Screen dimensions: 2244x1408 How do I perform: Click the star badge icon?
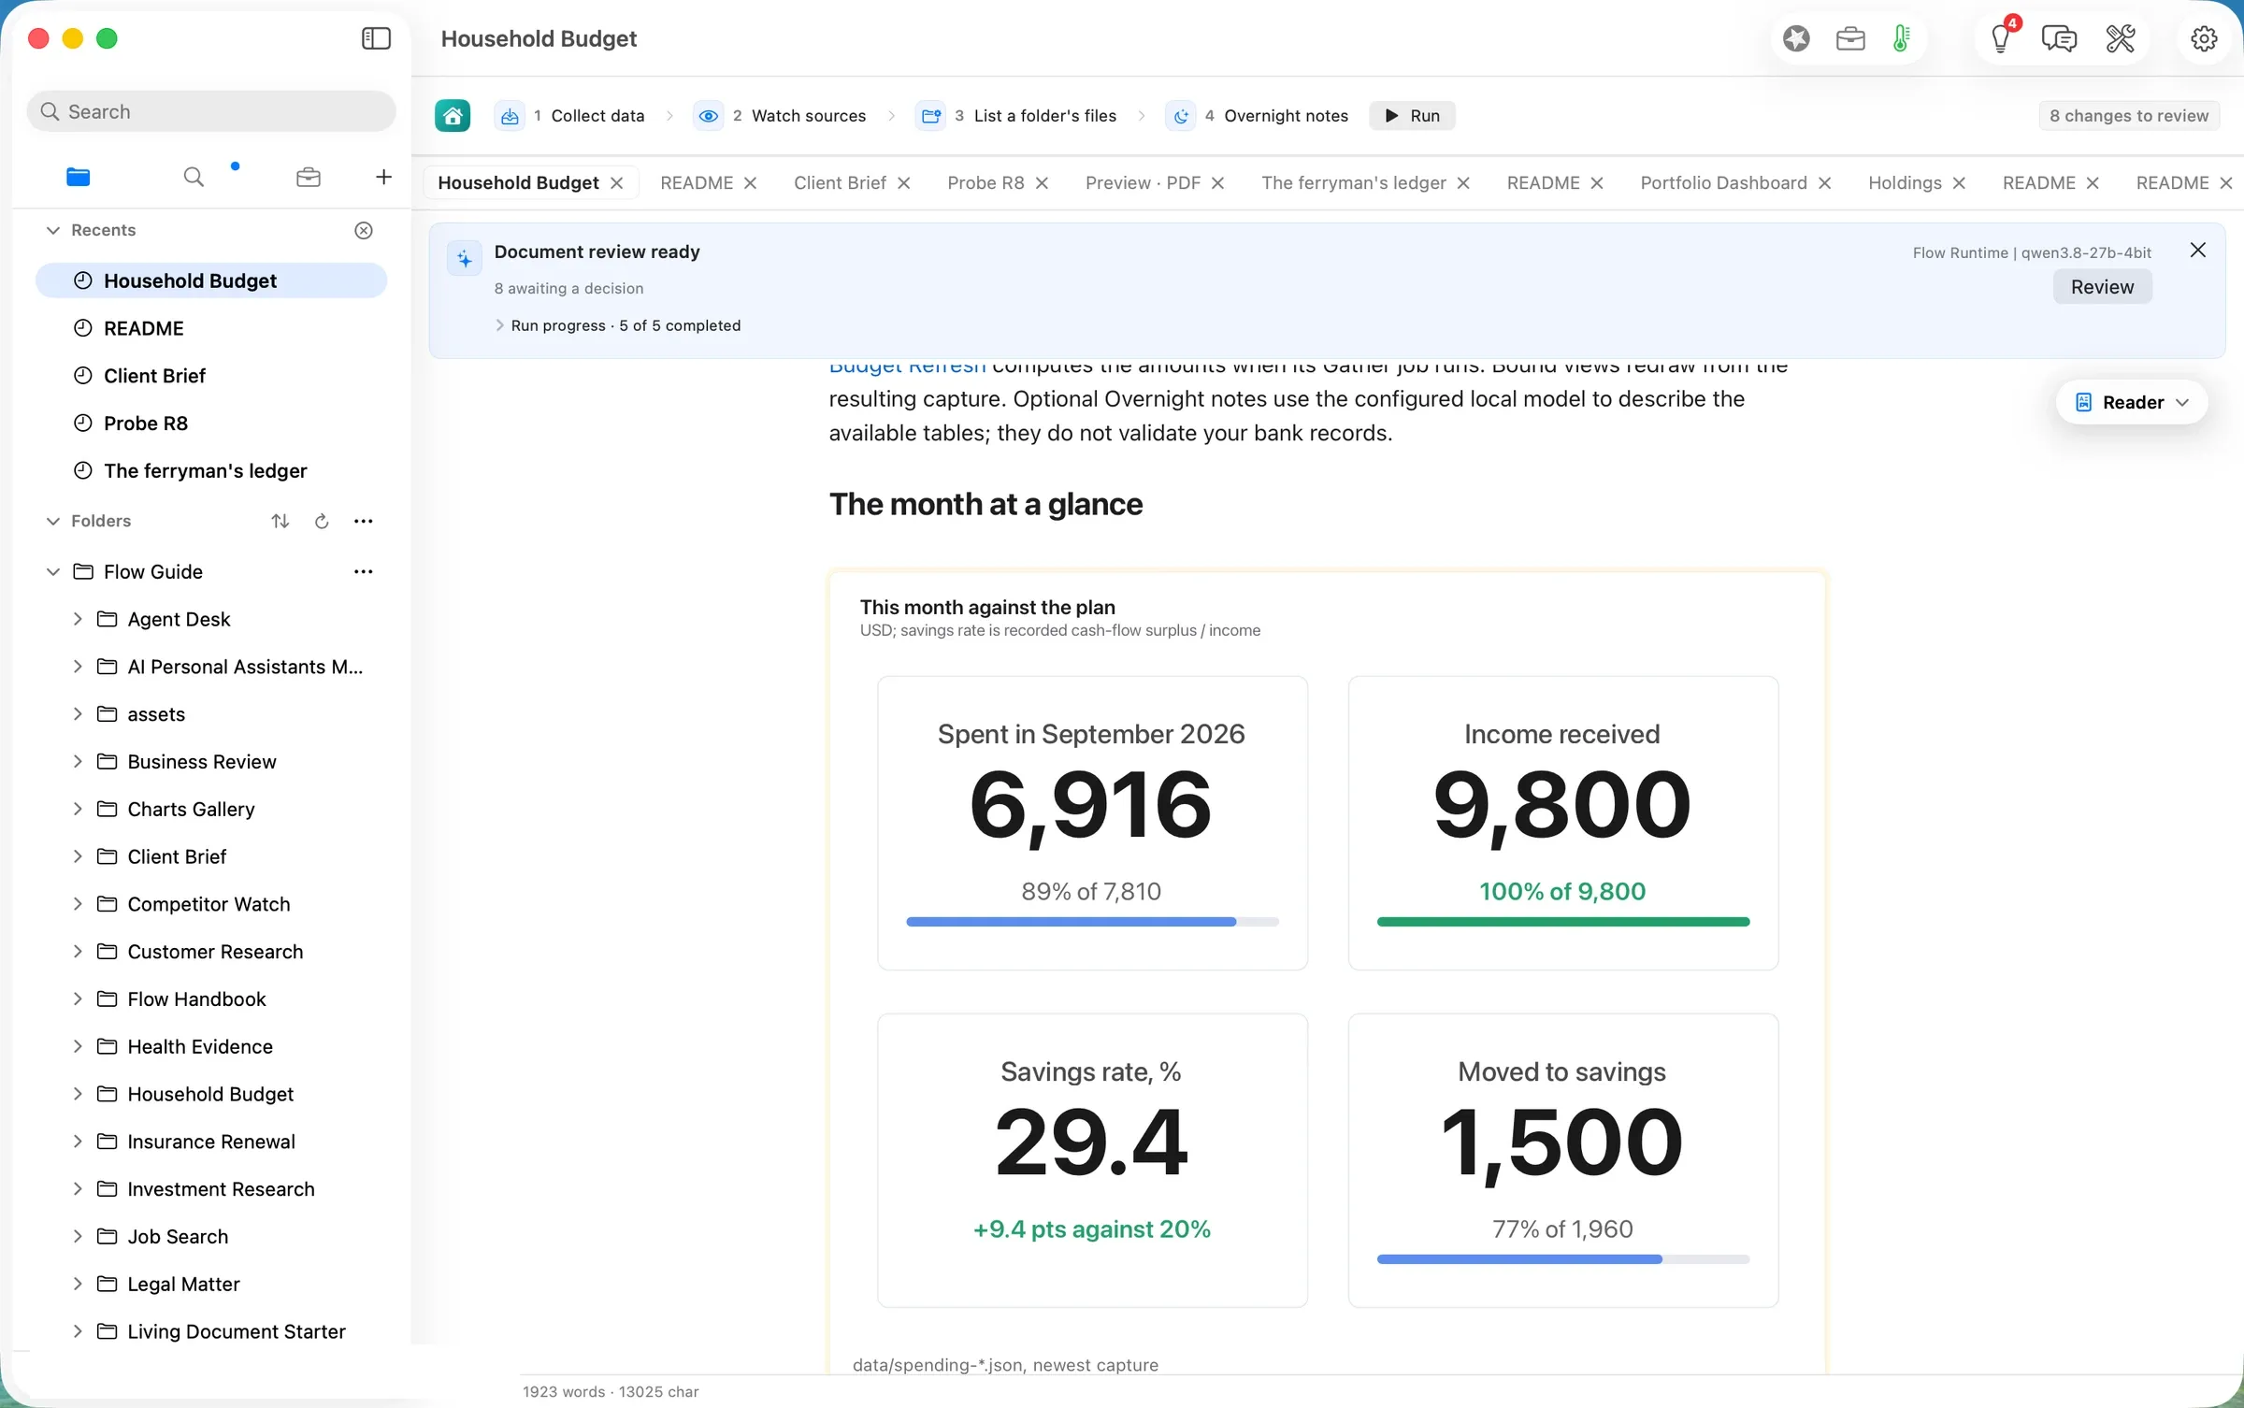(x=1796, y=38)
